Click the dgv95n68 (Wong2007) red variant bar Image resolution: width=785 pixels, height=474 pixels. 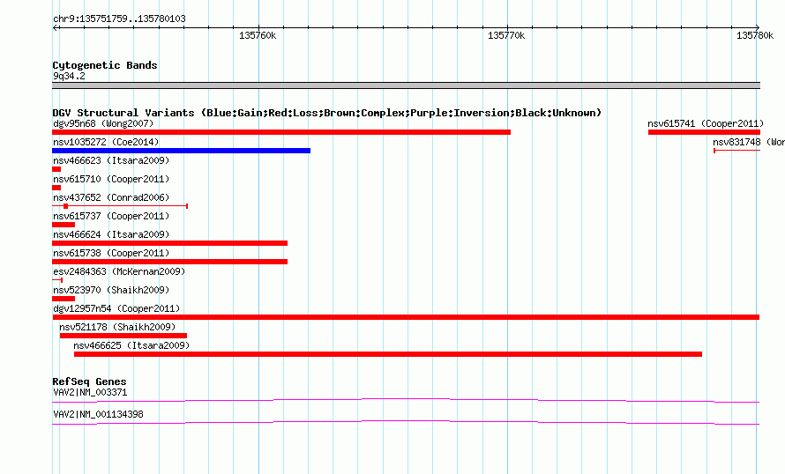[x=281, y=132]
